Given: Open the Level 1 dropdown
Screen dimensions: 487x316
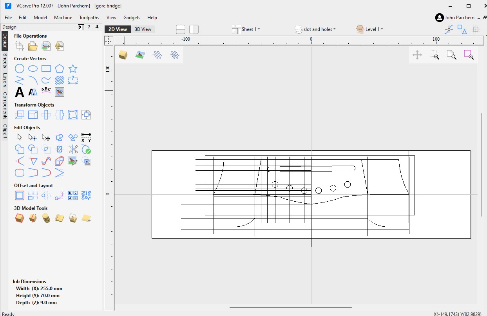Looking at the screenshot, I should point(371,29).
